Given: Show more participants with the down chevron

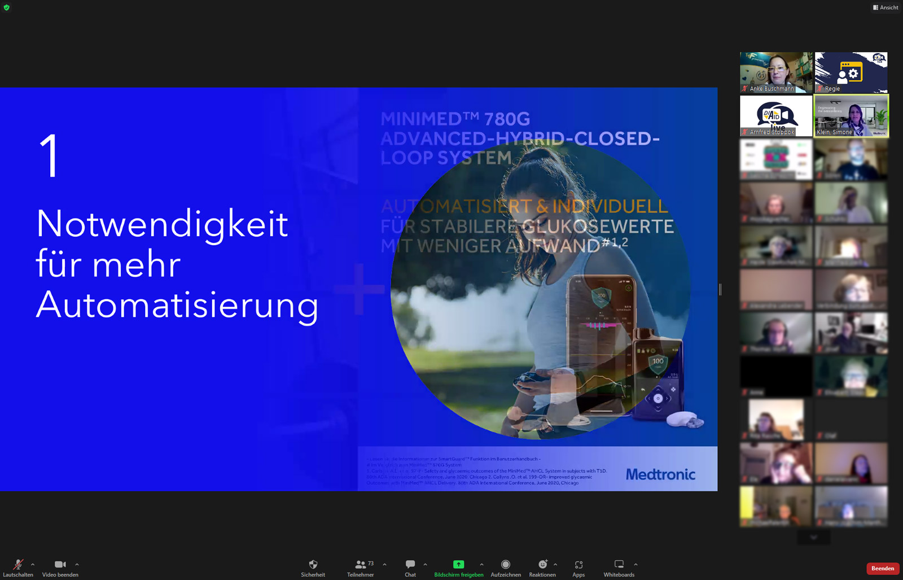Looking at the screenshot, I should click(x=813, y=538).
